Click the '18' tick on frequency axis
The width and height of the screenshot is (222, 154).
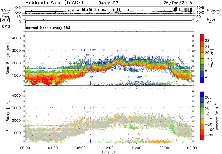pyautogui.click(x=19, y=17)
